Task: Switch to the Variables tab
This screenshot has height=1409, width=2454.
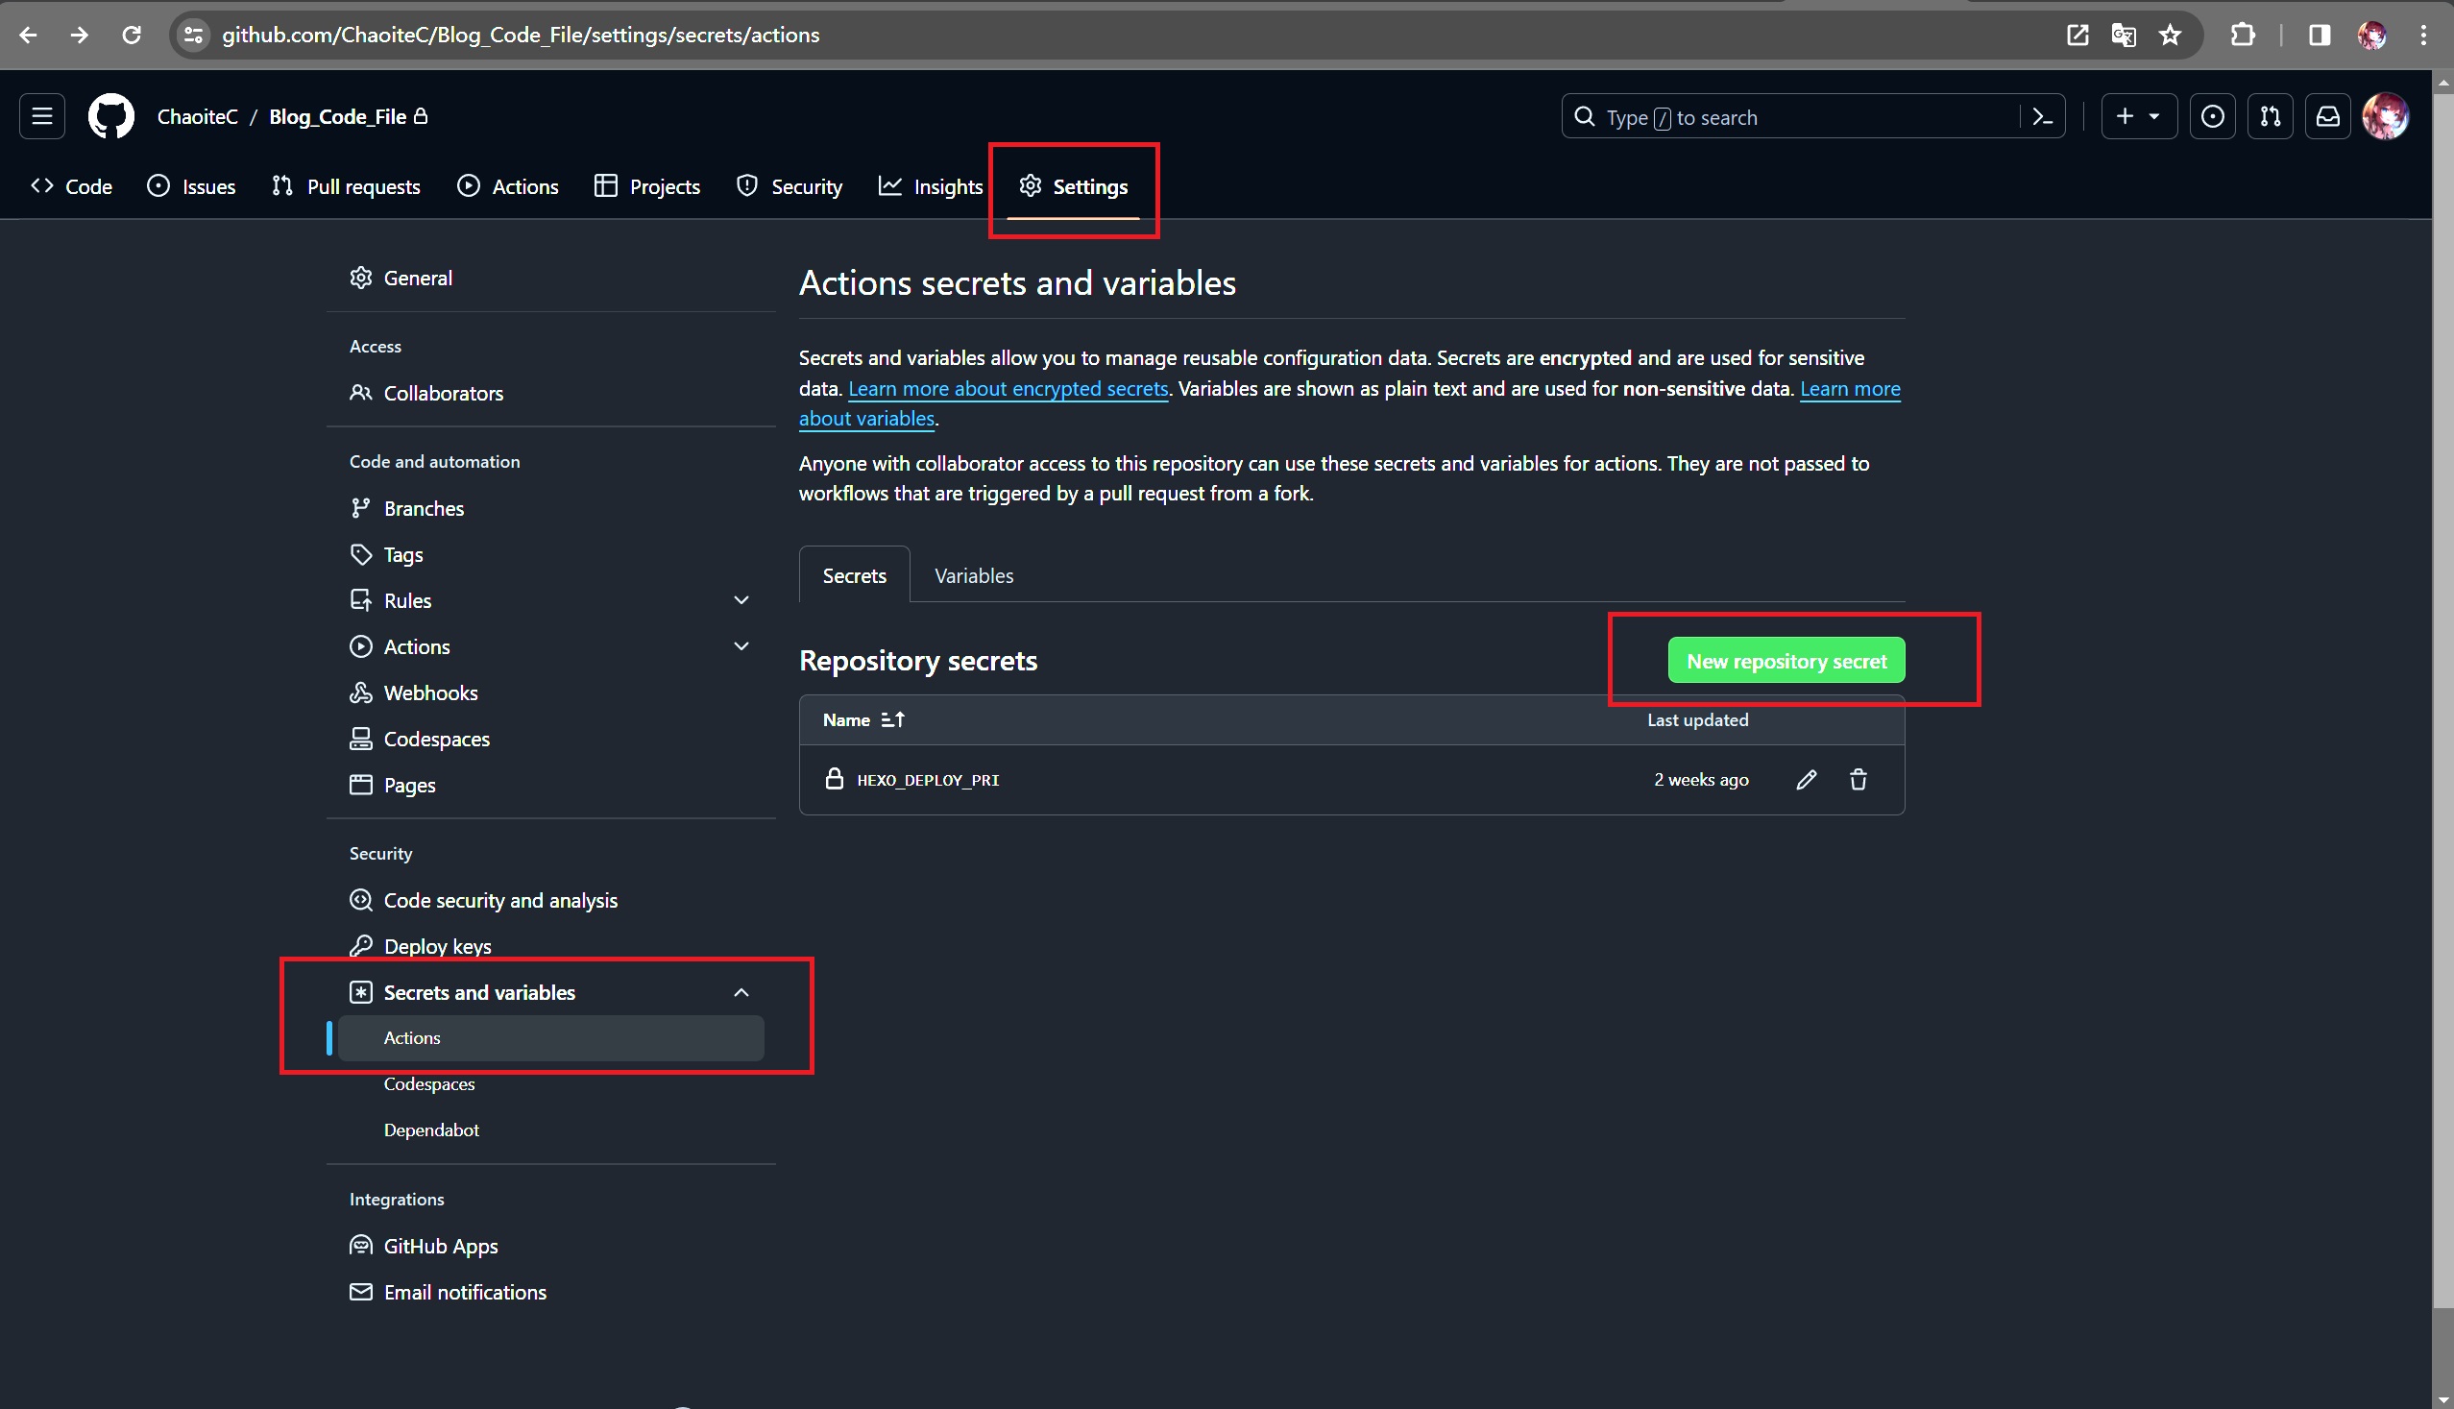Action: pyautogui.click(x=974, y=574)
